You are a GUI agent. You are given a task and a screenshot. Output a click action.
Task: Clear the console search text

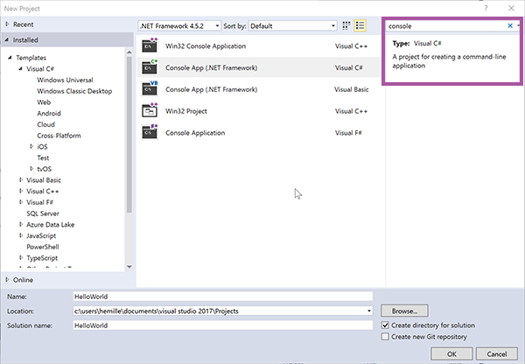click(510, 25)
